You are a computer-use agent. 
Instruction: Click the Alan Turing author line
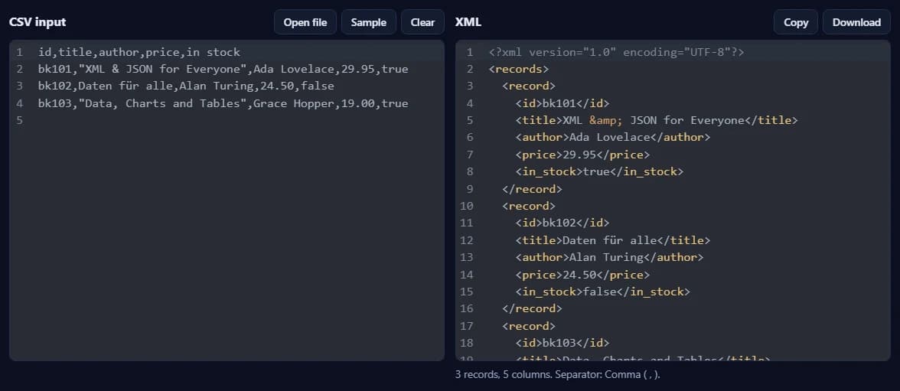(609, 257)
